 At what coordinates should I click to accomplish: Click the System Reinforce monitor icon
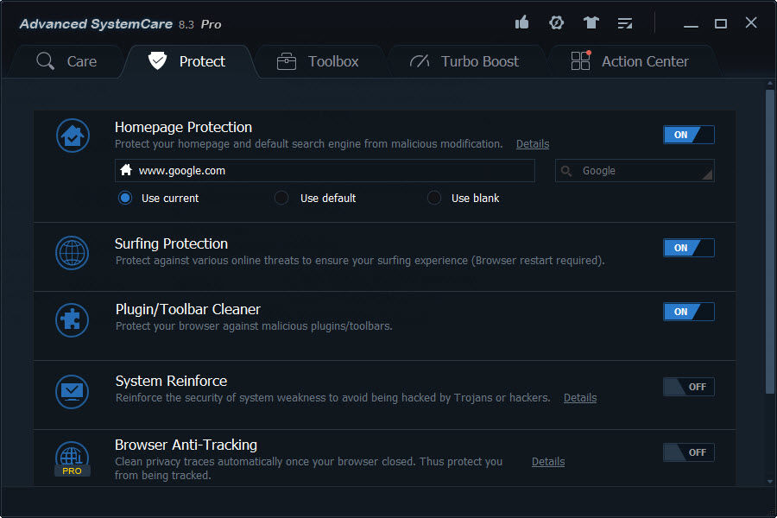[x=73, y=392]
